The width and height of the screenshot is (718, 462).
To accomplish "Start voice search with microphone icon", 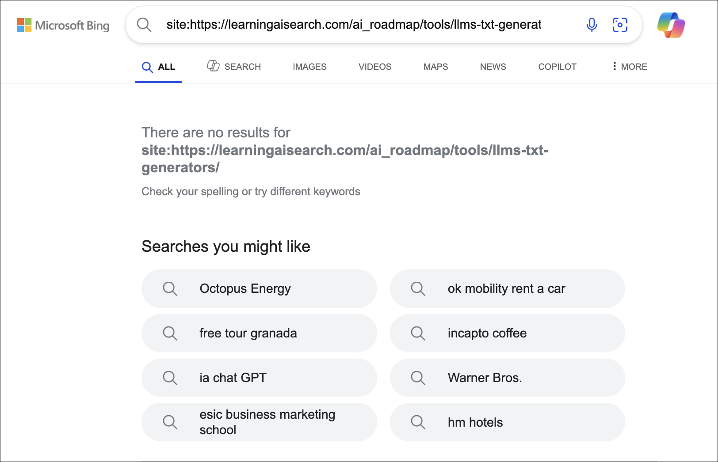I will pyautogui.click(x=592, y=25).
